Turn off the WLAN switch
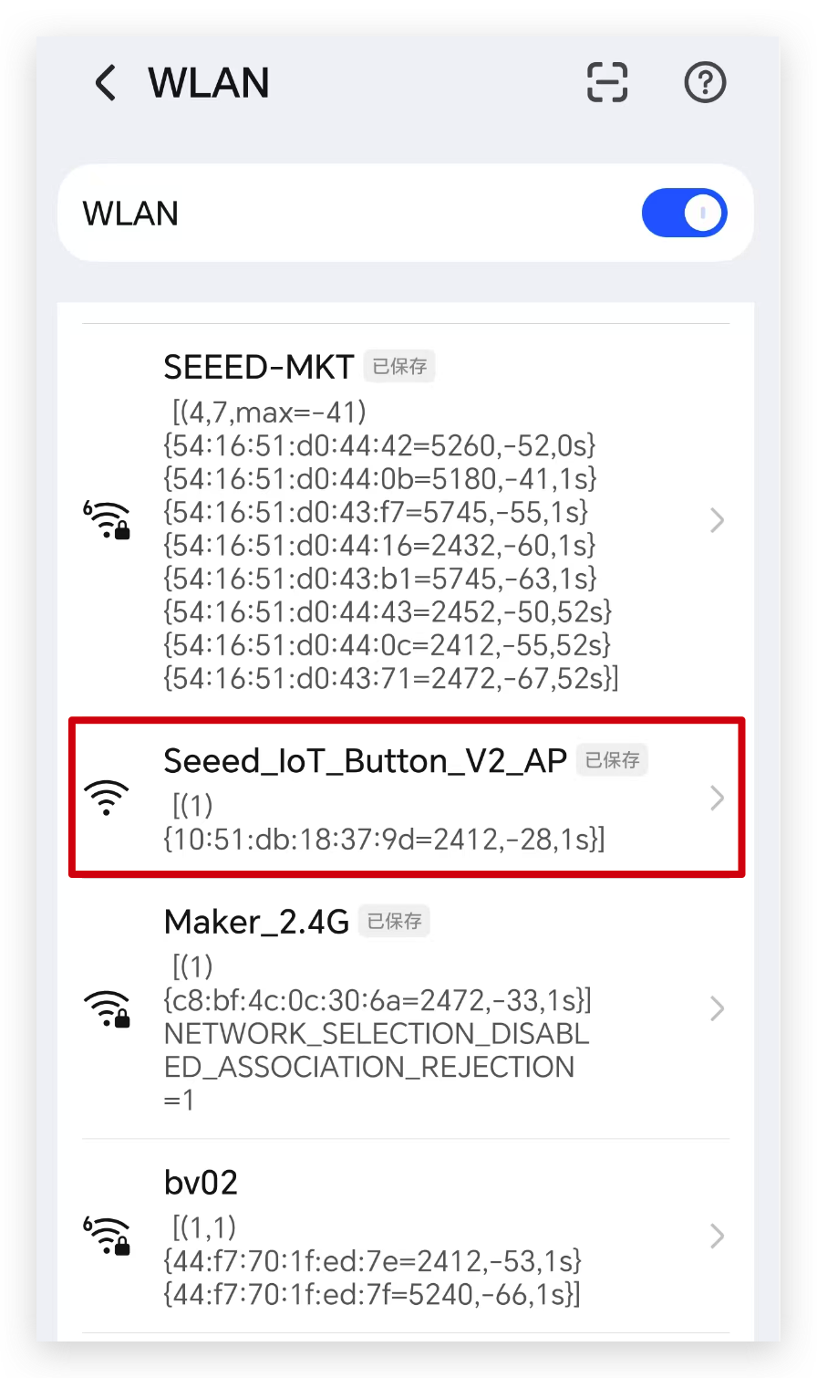 pos(684,214)
